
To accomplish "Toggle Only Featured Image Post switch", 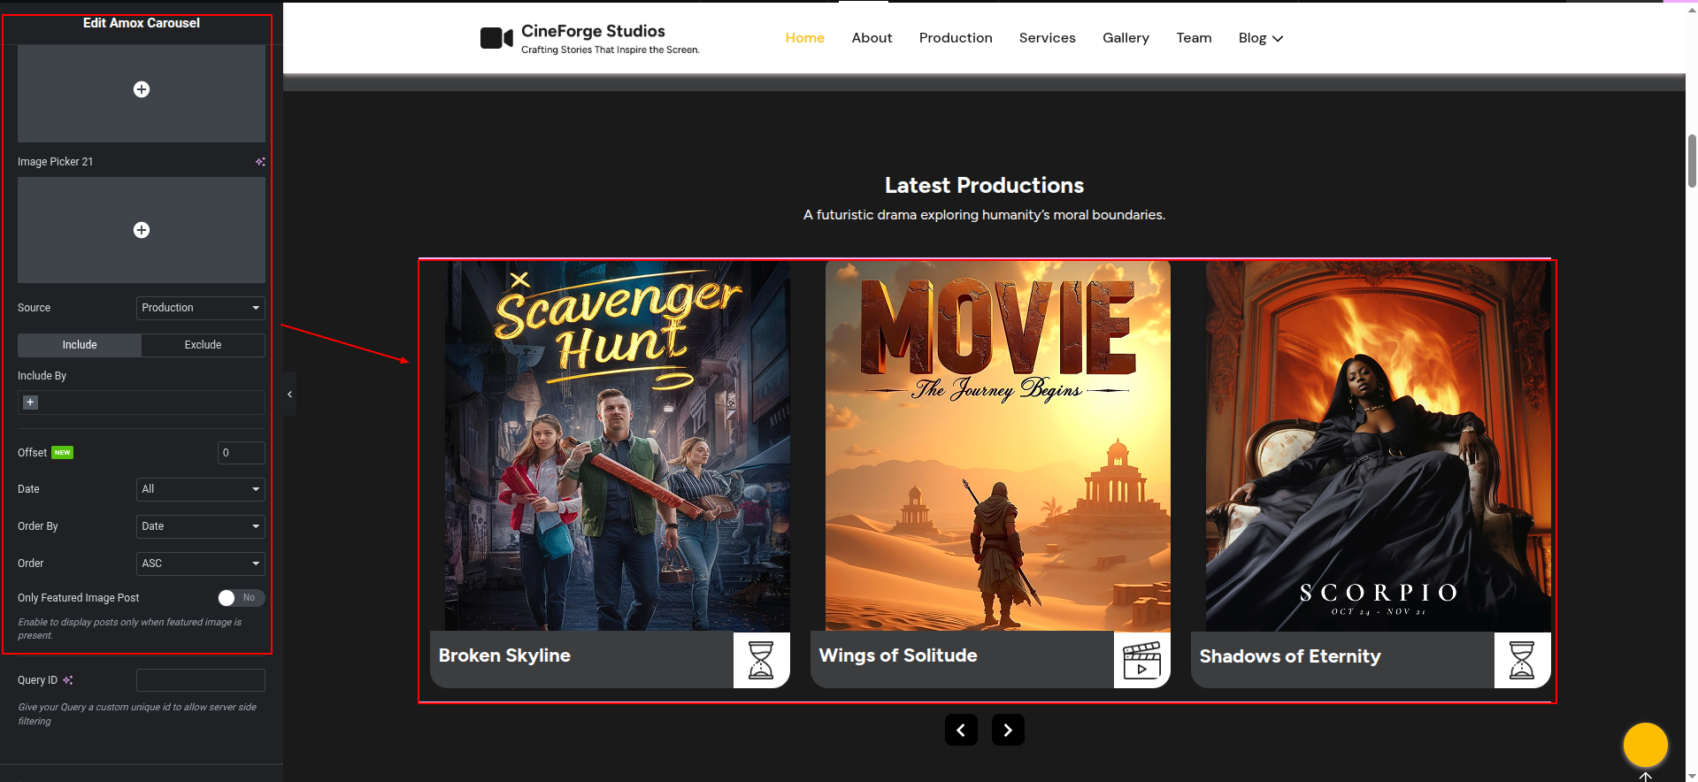I will (241, 598).
